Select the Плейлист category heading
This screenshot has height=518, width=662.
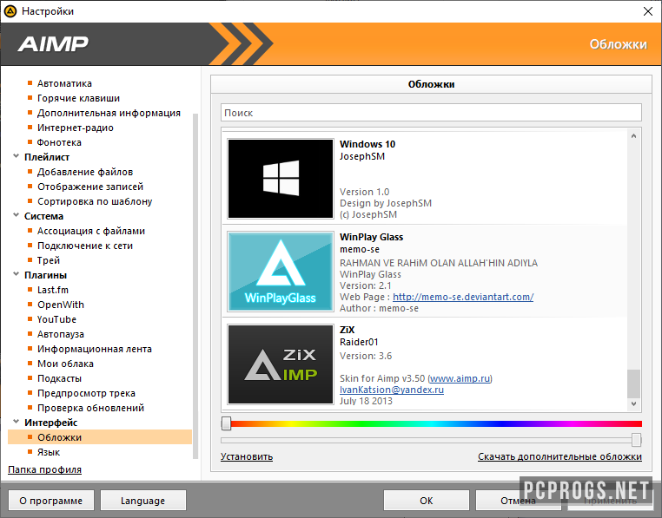coord(47,157)
